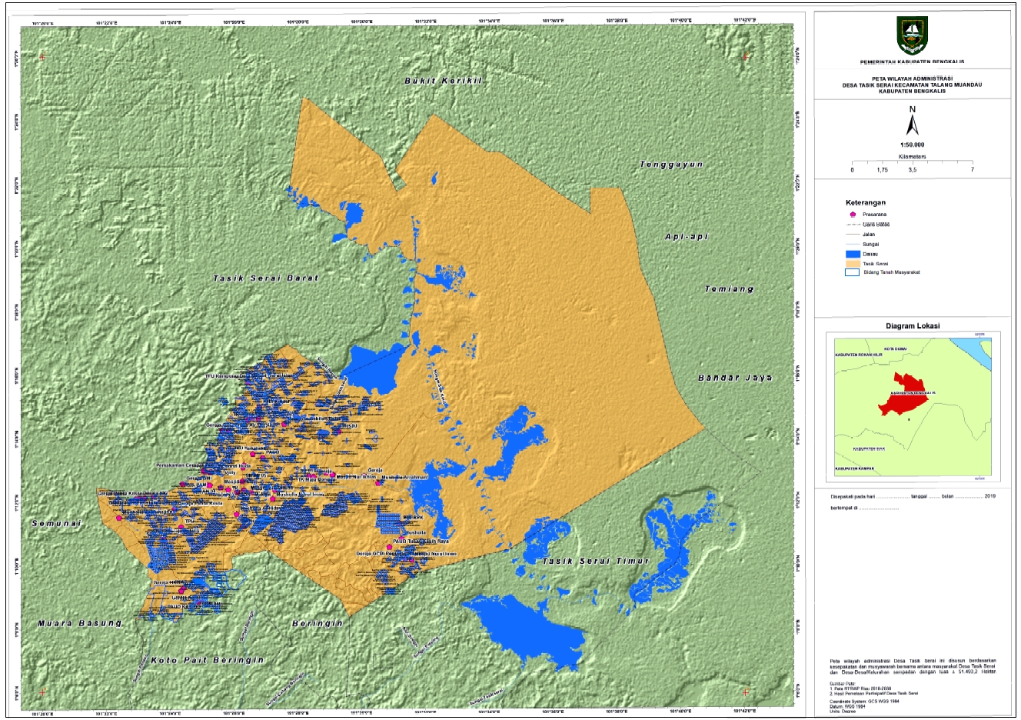Click the Bukit Kerikil area label
The height and width of the screenshot is (720, 1021).
pos(442,80)
